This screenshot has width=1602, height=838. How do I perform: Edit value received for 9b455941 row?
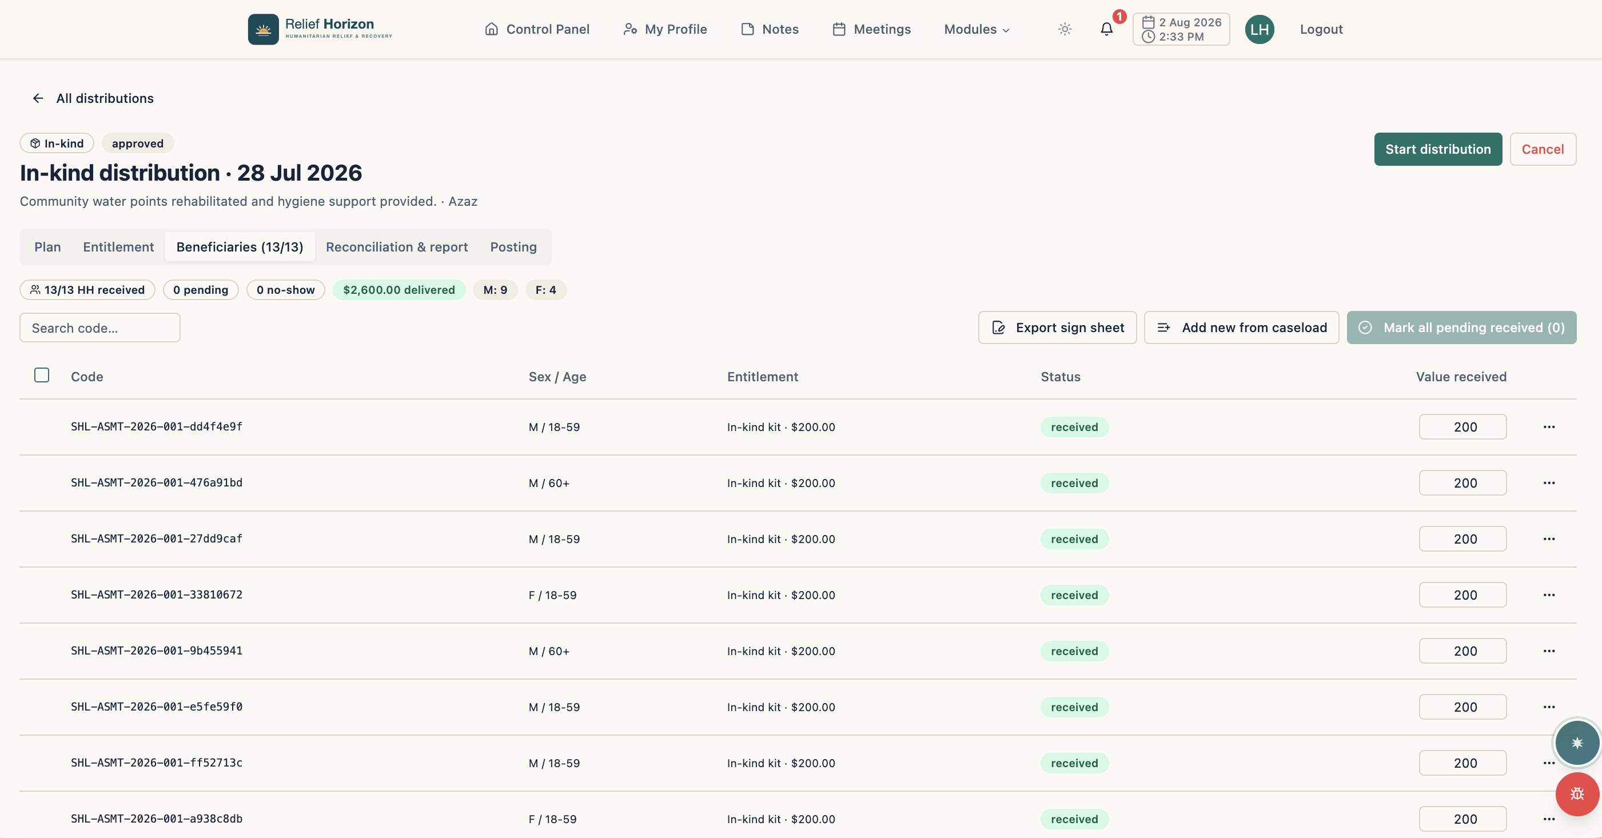[x=1462, y=651]
